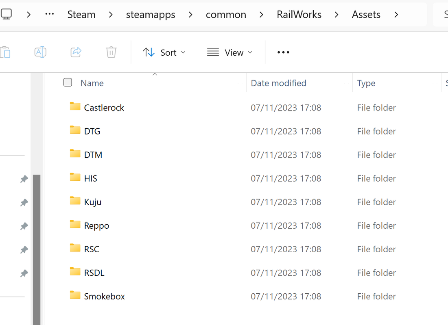448x325 pixels.
Task: Click the Rename icon in toolbar
Action: coord(40,52)
